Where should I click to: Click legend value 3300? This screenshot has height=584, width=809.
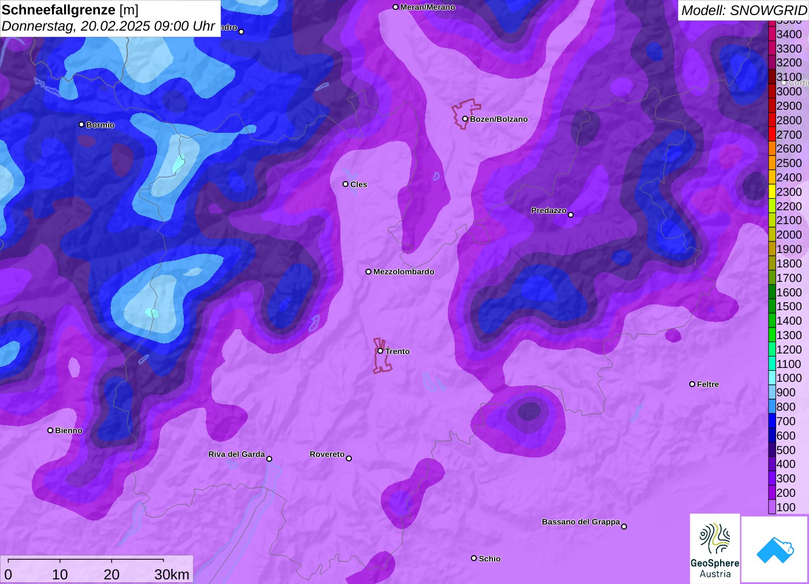(x=789, y=49)
